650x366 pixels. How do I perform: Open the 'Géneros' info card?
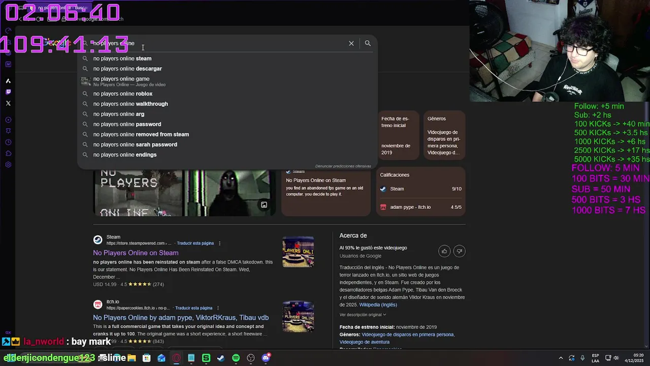point(444,135)
